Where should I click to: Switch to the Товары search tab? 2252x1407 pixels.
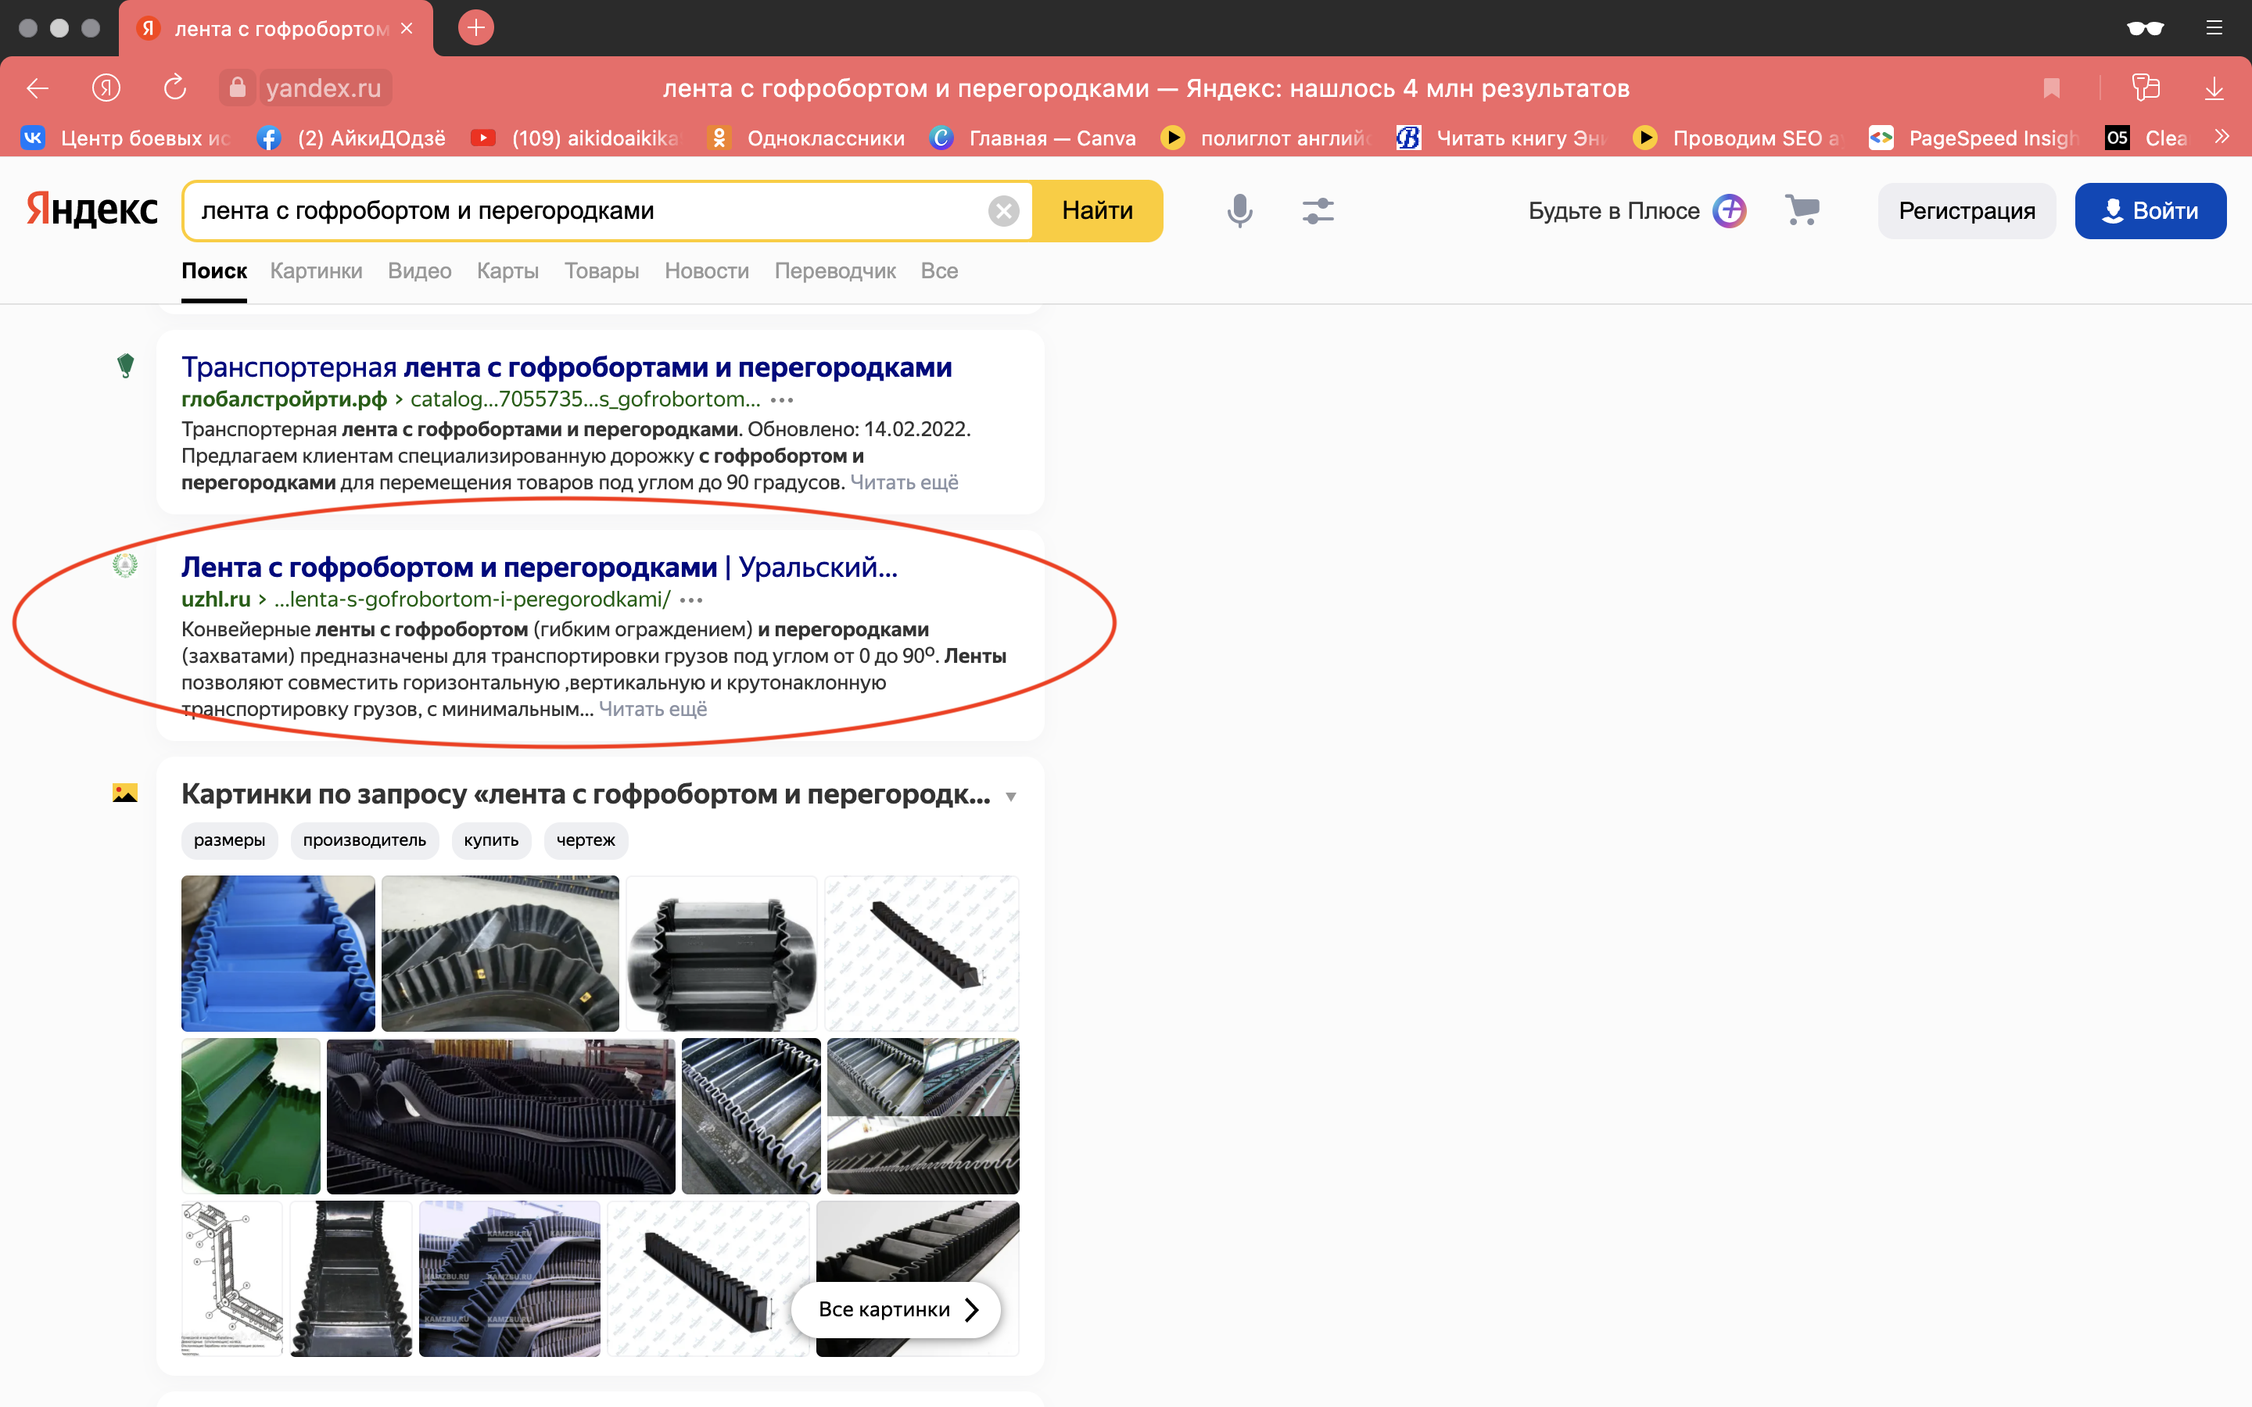pyautogui.click(x=601, y=270)
